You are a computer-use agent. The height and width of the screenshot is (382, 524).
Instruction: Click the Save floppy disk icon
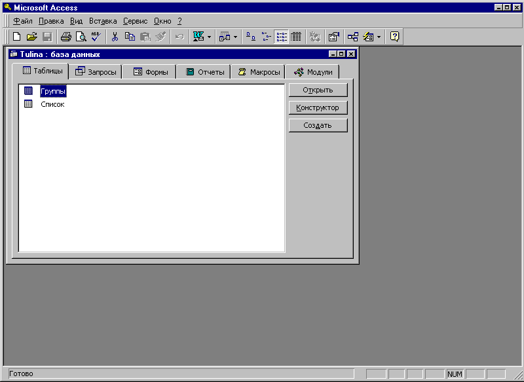click(47, 37)
